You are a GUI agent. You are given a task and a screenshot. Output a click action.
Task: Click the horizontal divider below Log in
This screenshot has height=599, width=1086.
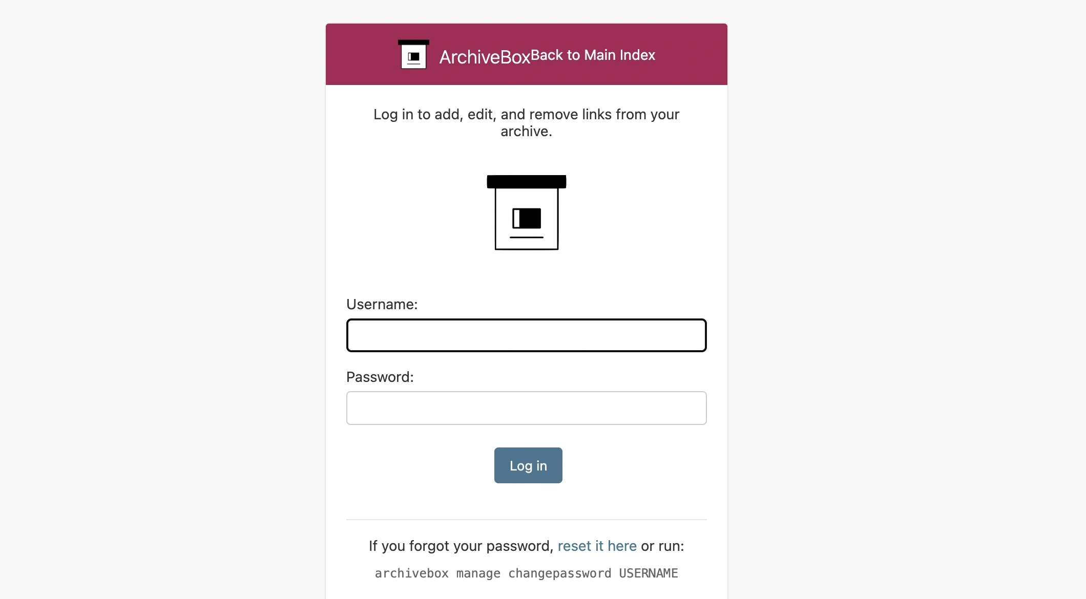tap(527, 520)
